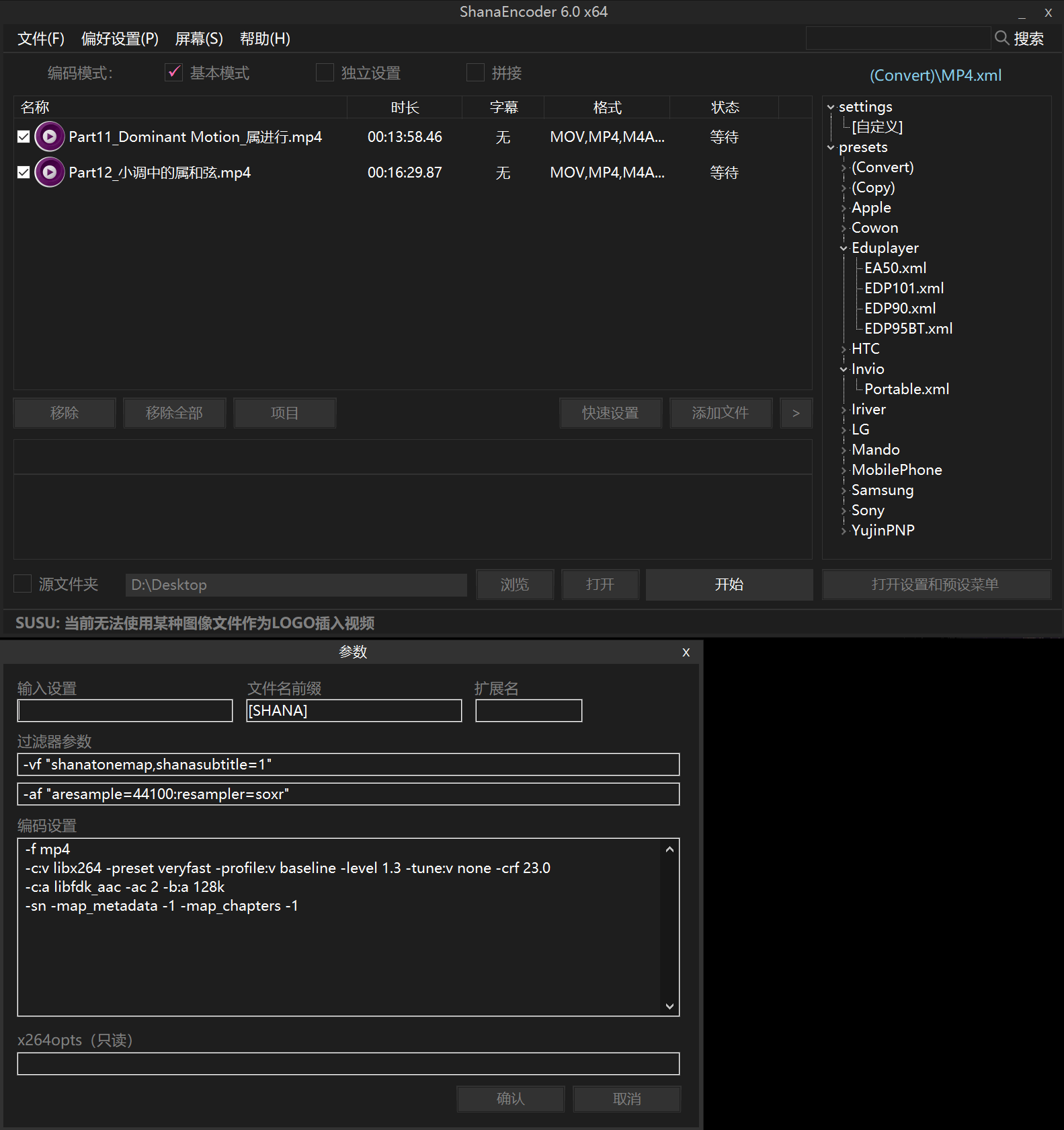Screen dimensions: 1064x1130
Task: Click play icon for Part12 file
Action: tap(49, 172)
